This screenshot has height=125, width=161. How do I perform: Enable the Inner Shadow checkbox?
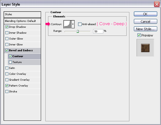(7, 33)
